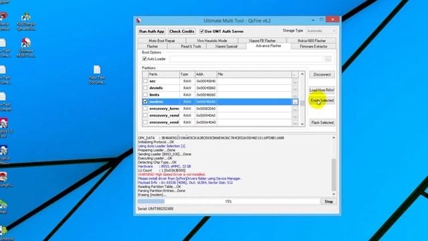The height and width of the screenshot is (241, 428).
Task: Select the 'limits' partition name
Action: (x=154, y=95)
